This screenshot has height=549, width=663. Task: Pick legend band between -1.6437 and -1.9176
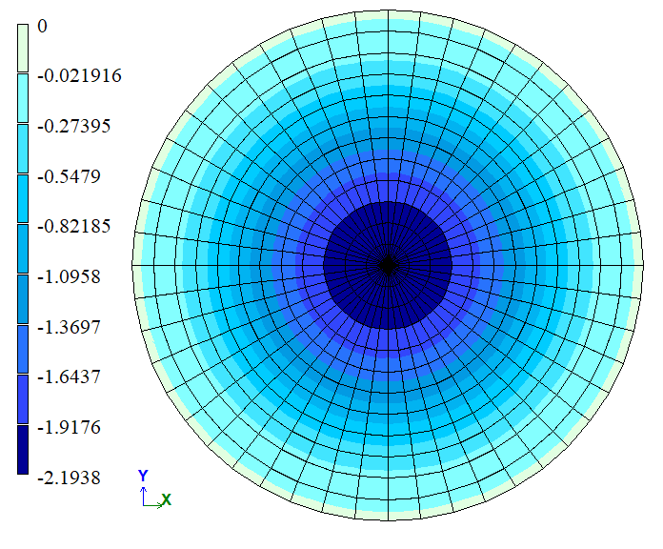[x=24, y=399]
